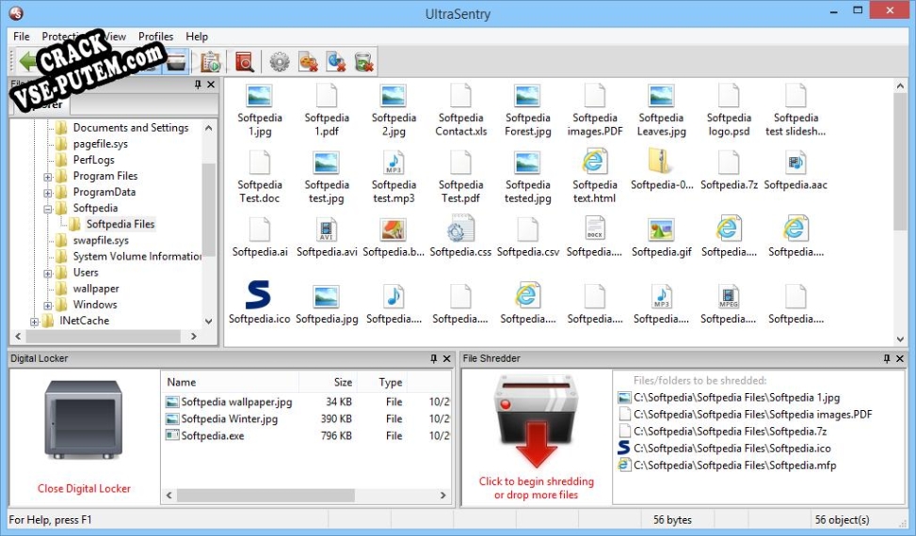Select the Softpedia 1.jpg file icon

260,96
